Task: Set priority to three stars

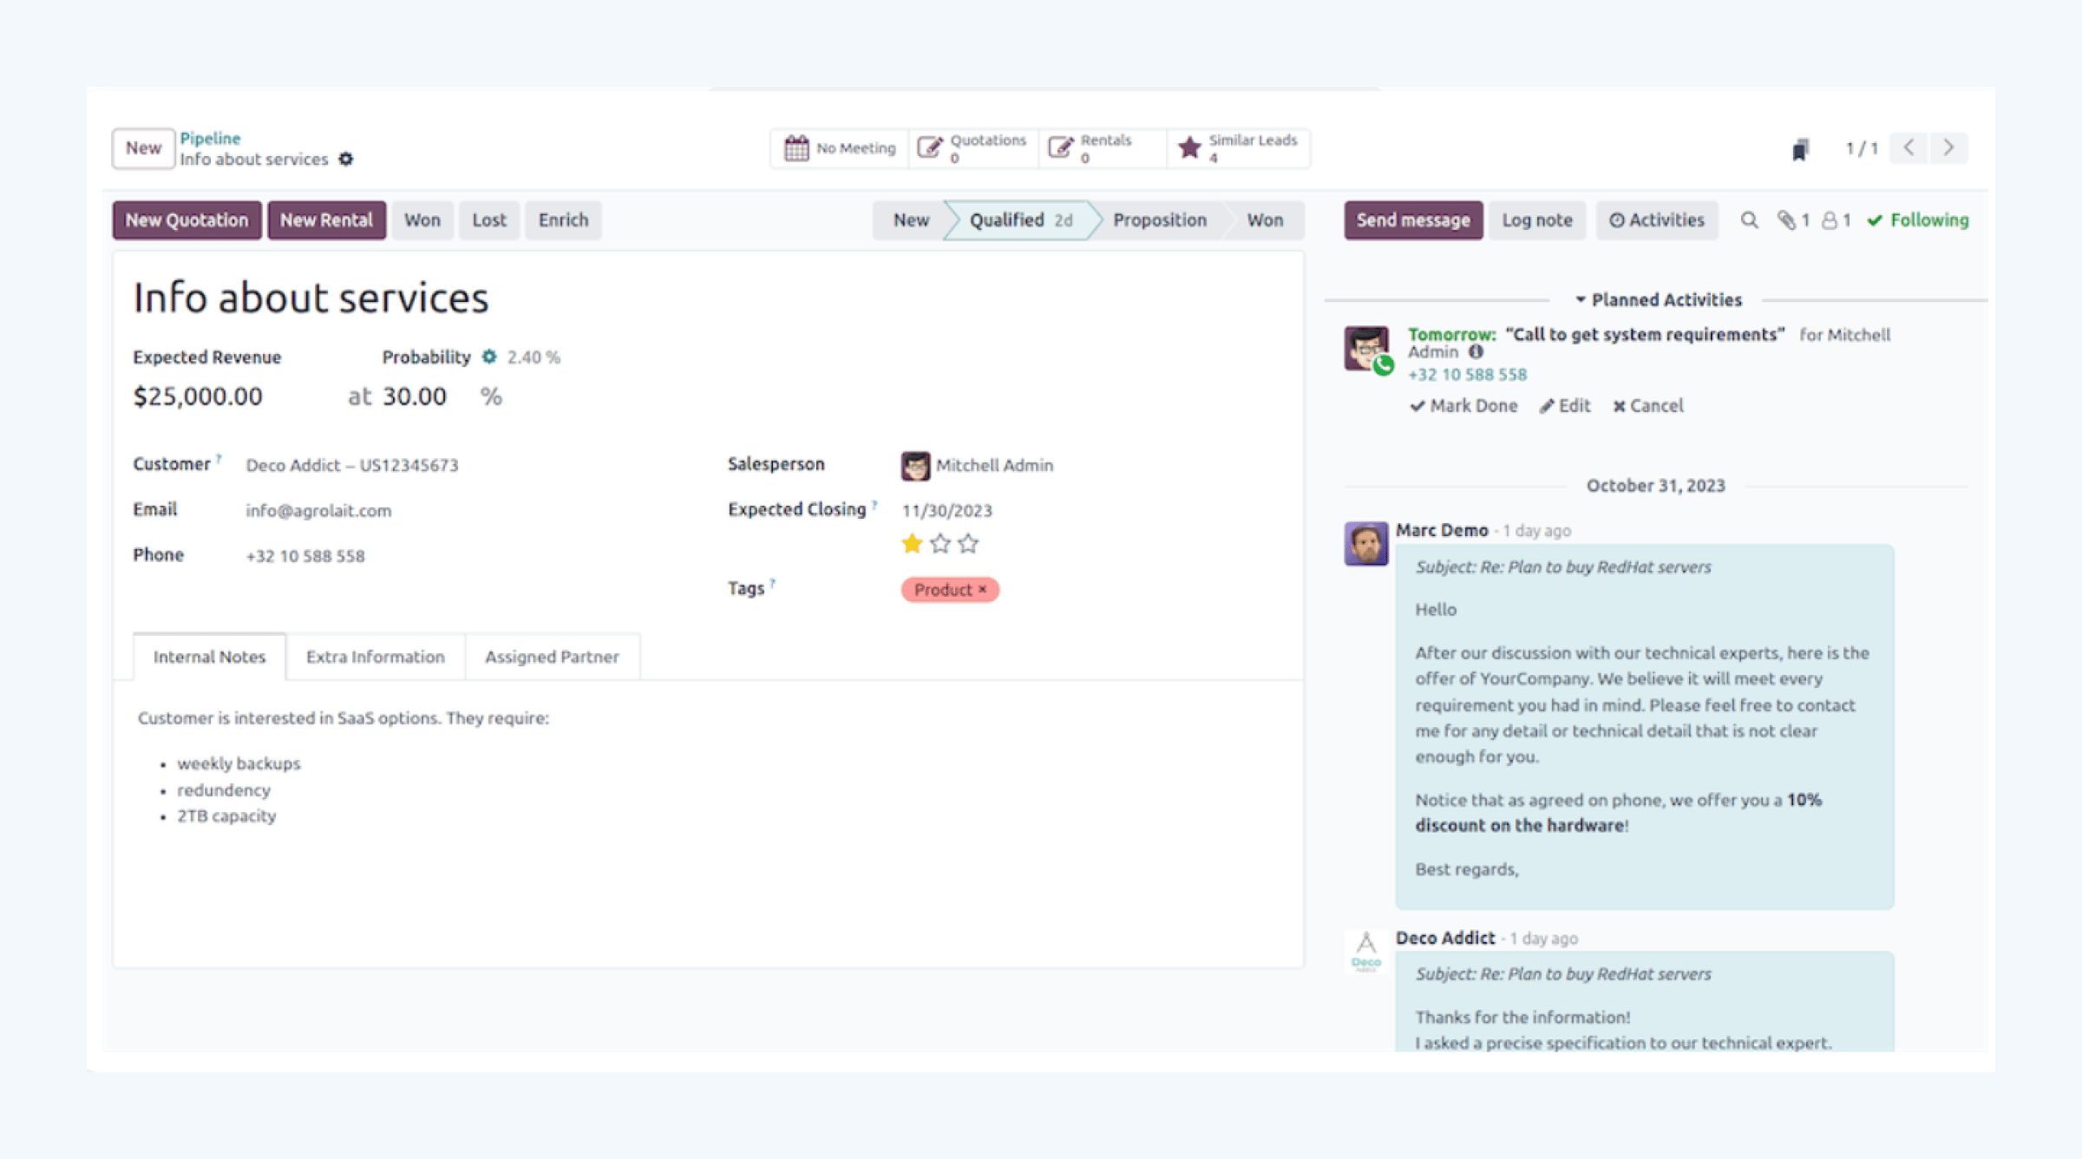Action: [968, 544]
